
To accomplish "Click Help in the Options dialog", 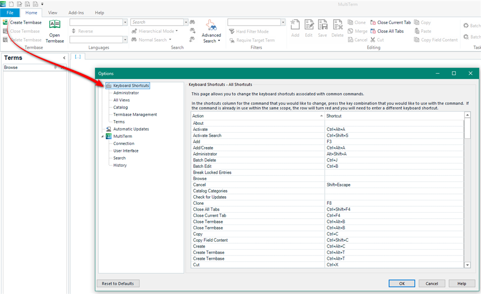I will (462, 283).
